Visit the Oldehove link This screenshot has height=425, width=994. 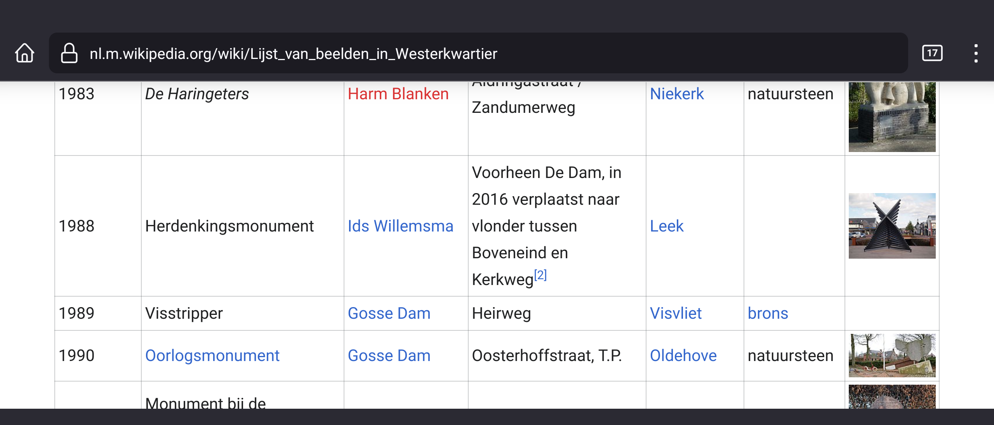pos(683,356)
